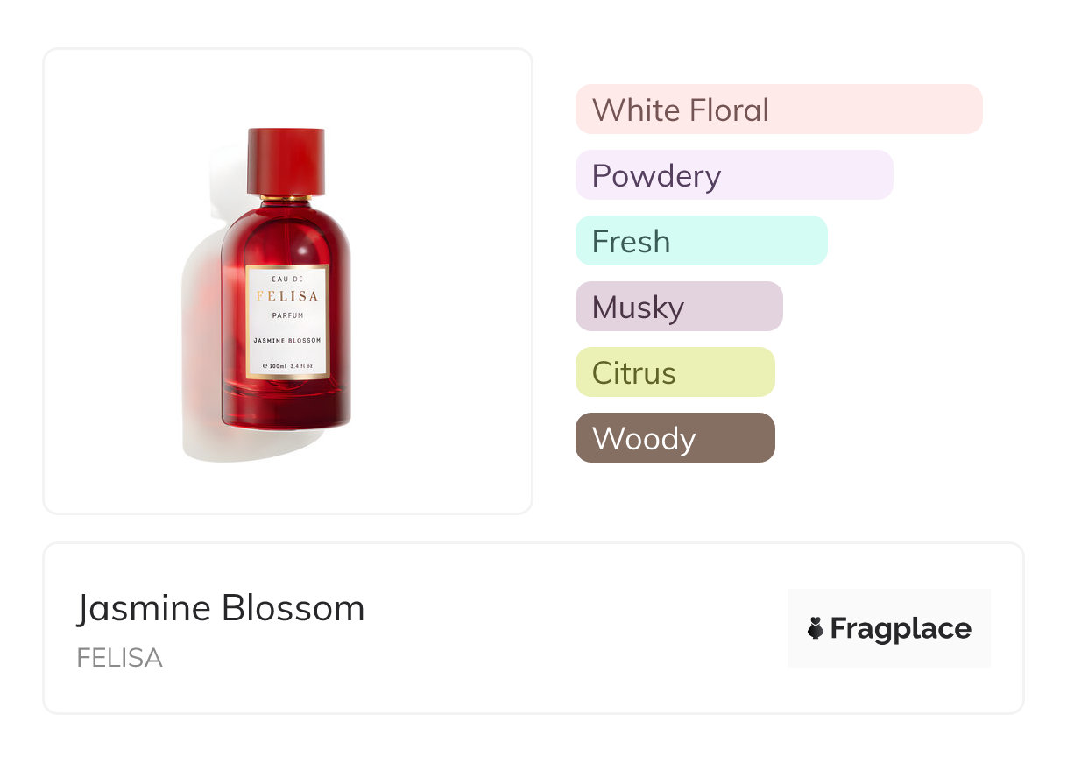1067x757 pixels.
Task: Click the bottle's gold neck ring
Action: (x=286, y=198)
